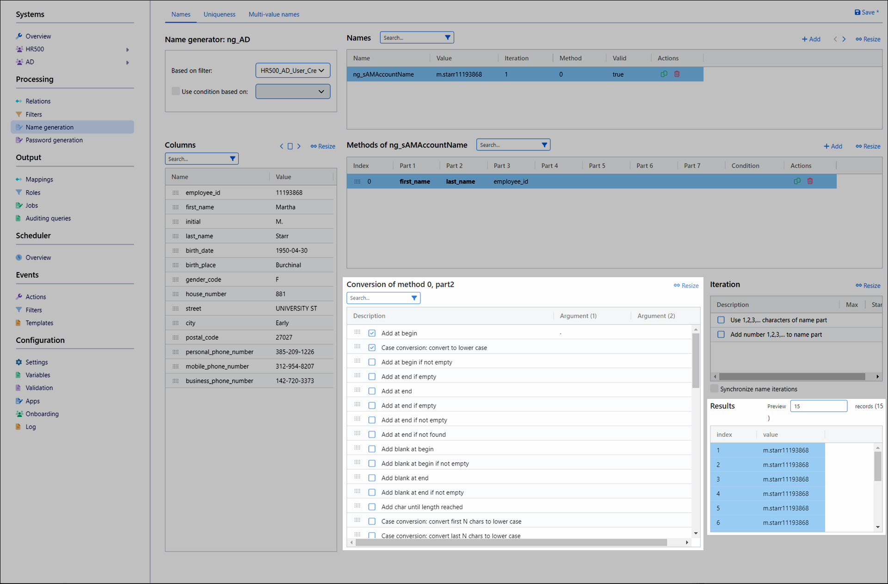Click the Names search filter icon

(447, 37)
